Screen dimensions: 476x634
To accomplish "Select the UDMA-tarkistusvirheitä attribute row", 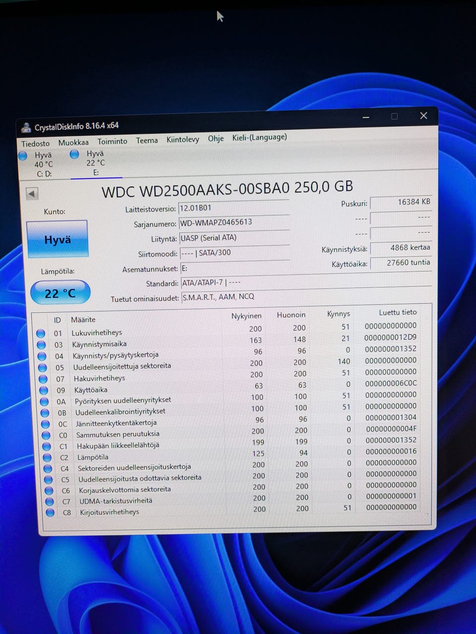I will pos(233,499).
